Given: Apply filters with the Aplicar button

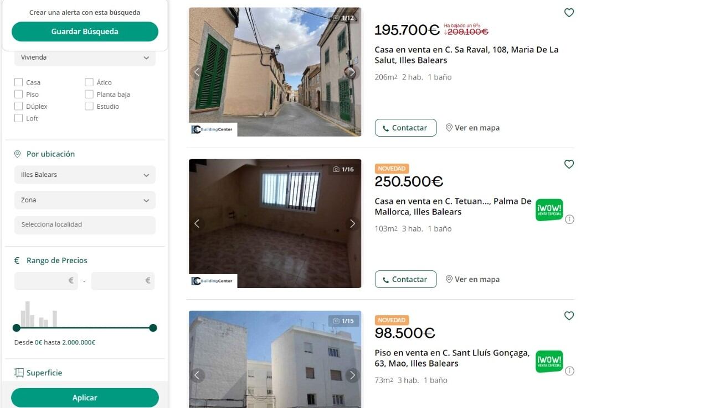Looking at the screenshot, I should pos(85,397).
